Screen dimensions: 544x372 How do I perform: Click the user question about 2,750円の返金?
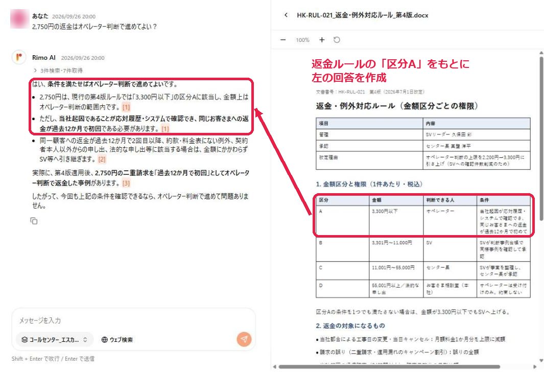[x=94, y=27]
